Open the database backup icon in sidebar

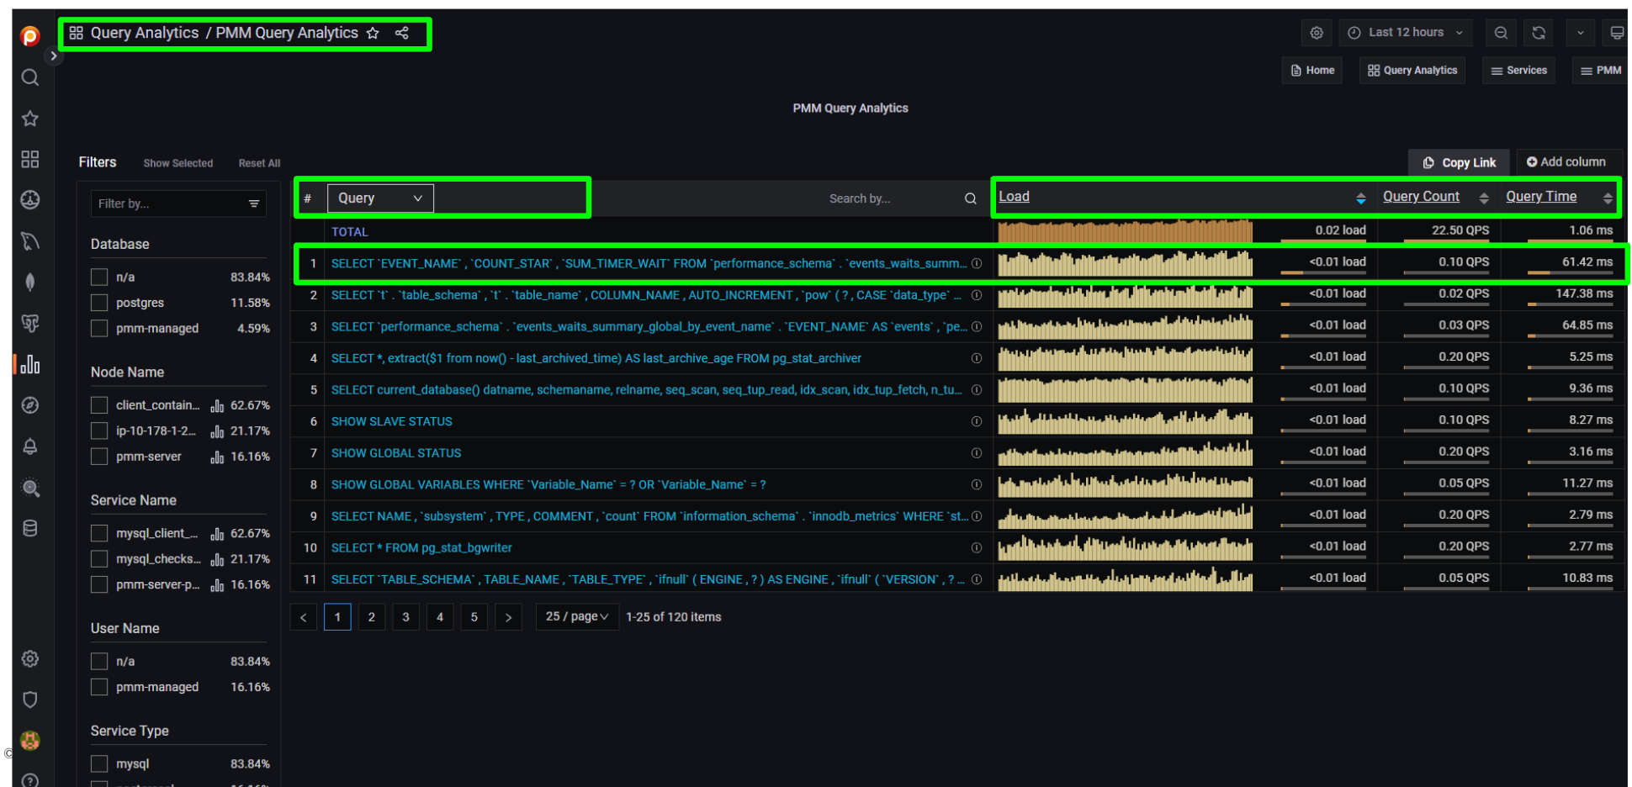pyautogui.click(x=30, y=528)
